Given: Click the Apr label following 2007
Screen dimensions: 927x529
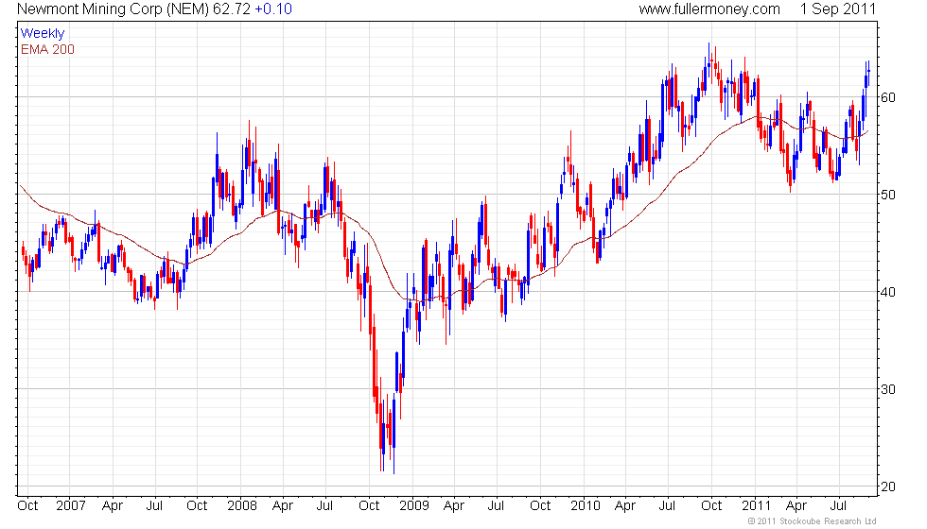Looking at the screenshot, I should (x=113, y=506).
